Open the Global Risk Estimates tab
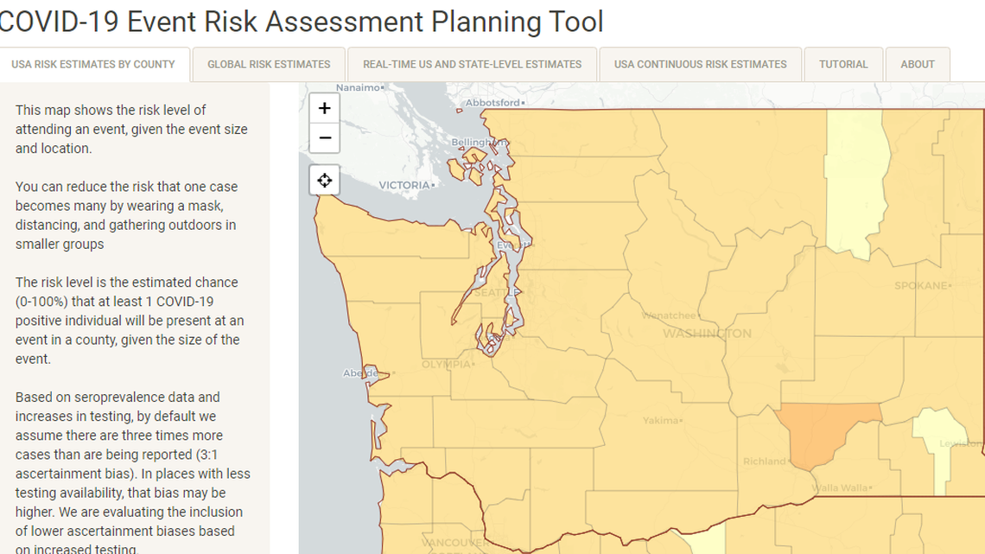985x554 pixels. pyautogui.click(x=269, y=64)
